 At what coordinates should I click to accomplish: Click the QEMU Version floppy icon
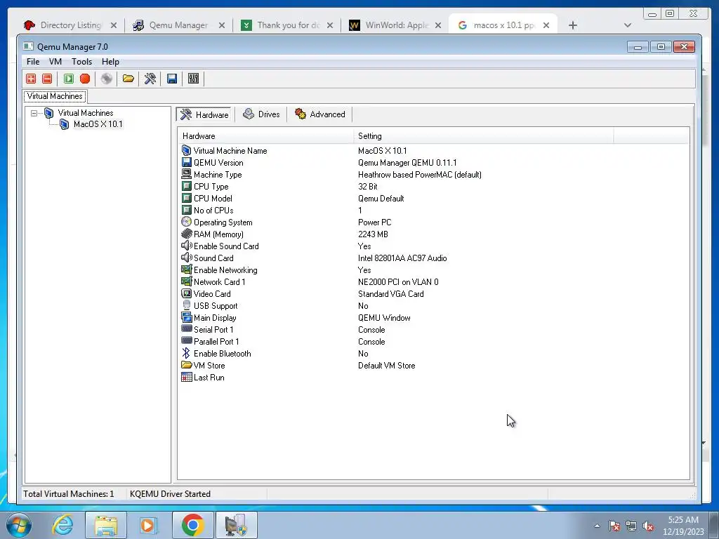186,162
